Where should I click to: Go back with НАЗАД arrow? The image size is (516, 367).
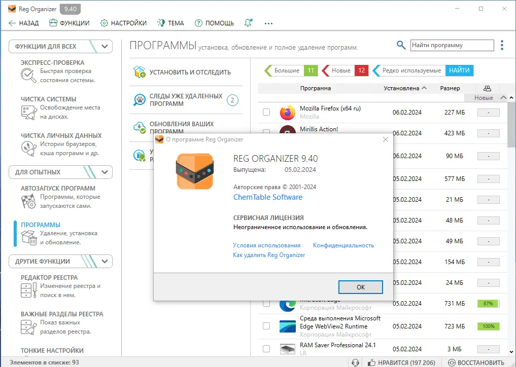point(23,23)
